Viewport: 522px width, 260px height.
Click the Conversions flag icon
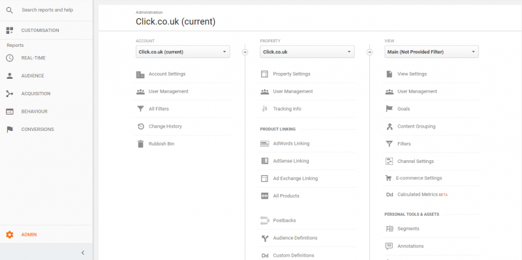[x=10, y=130]
